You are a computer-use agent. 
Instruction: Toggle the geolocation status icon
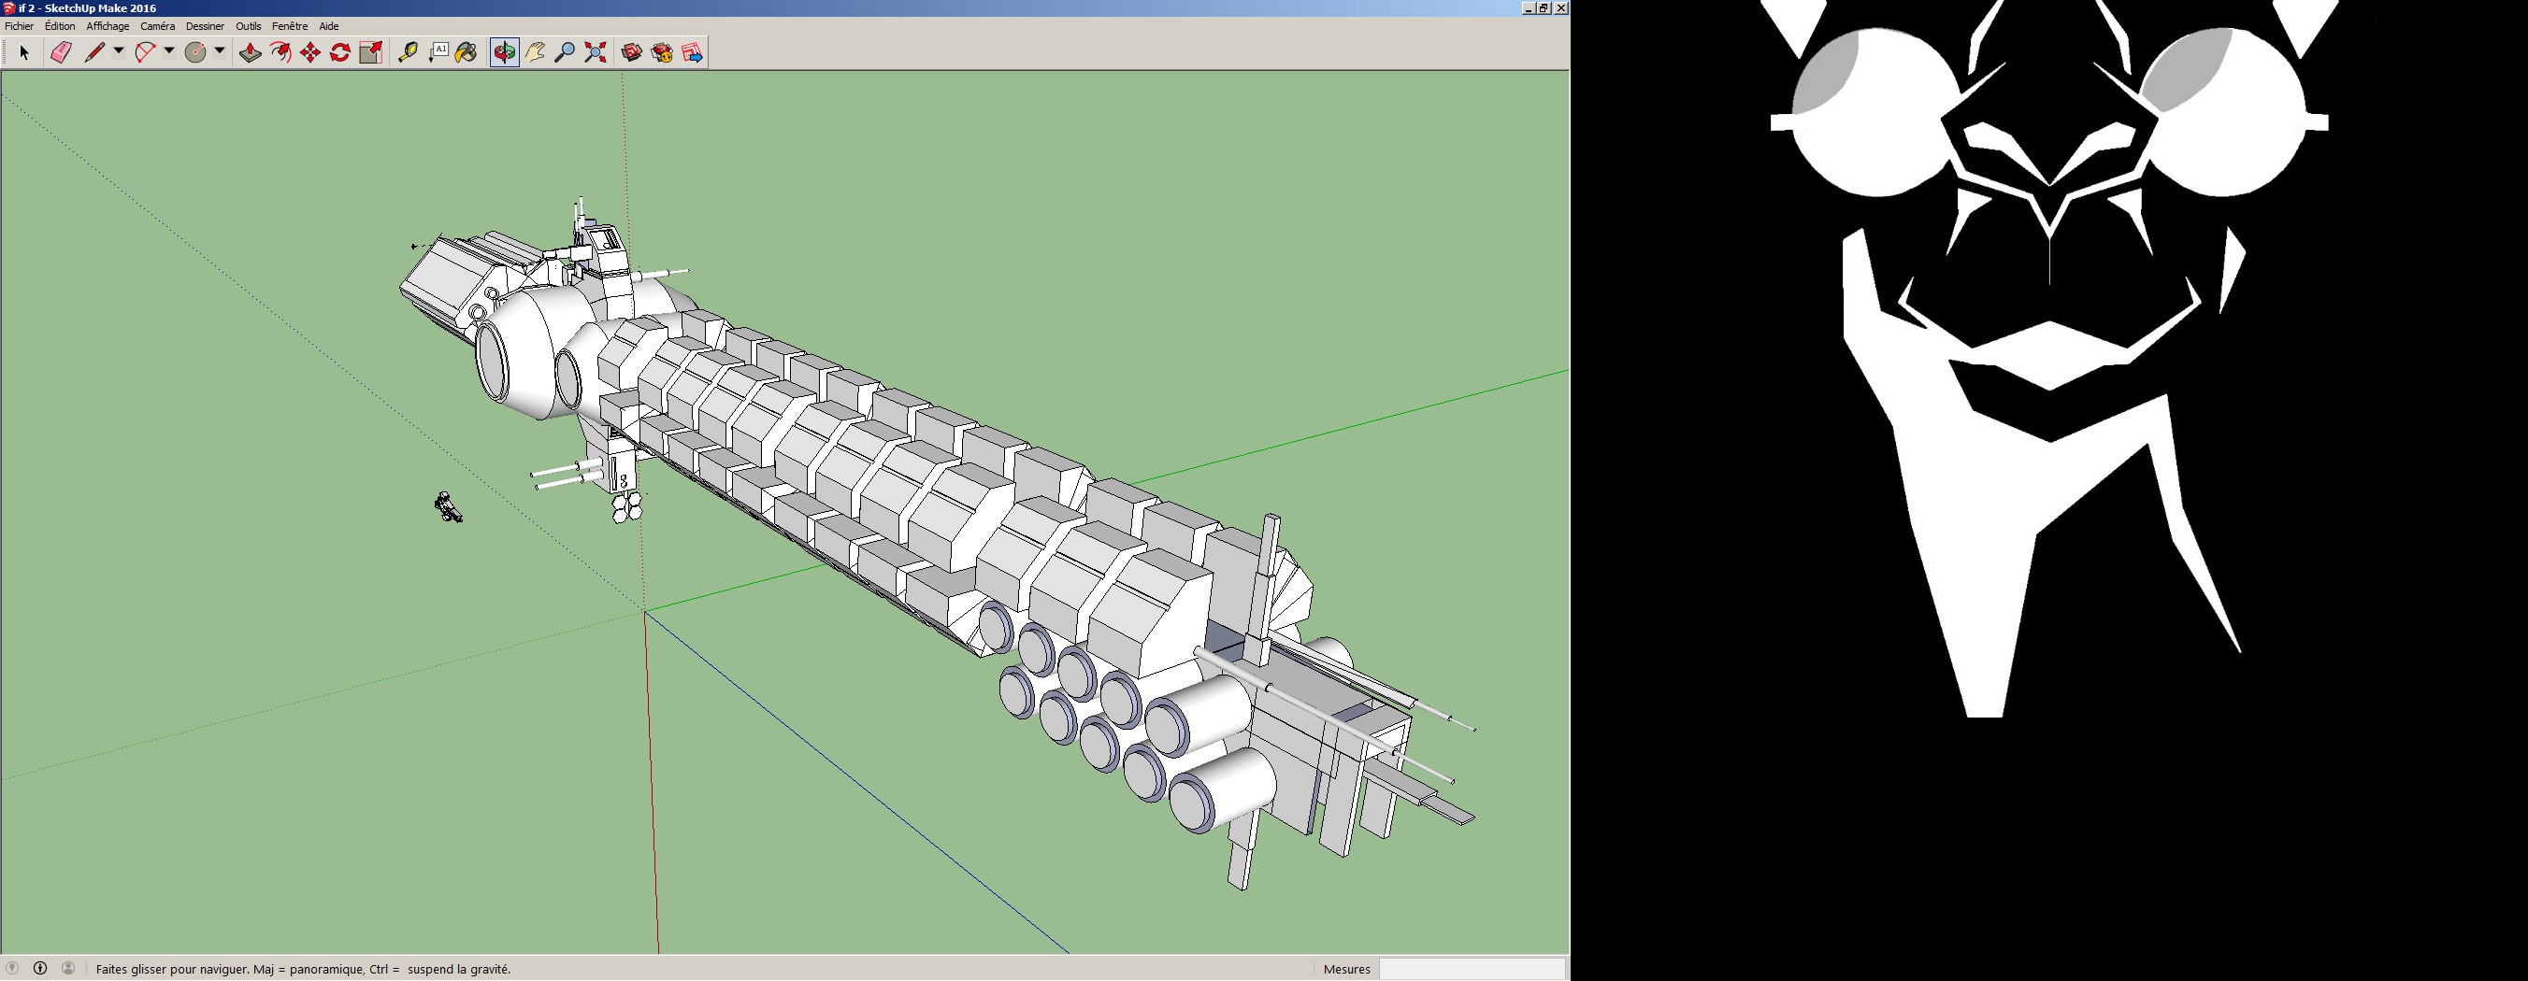[12, 968]
